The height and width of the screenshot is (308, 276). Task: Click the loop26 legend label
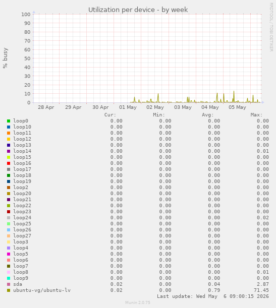pos(22,230)
